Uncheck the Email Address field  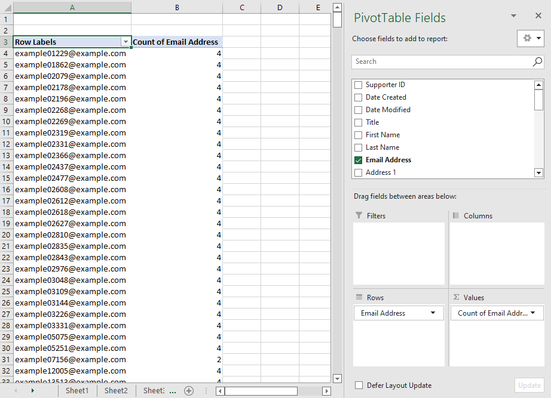(x=359, y=160)
